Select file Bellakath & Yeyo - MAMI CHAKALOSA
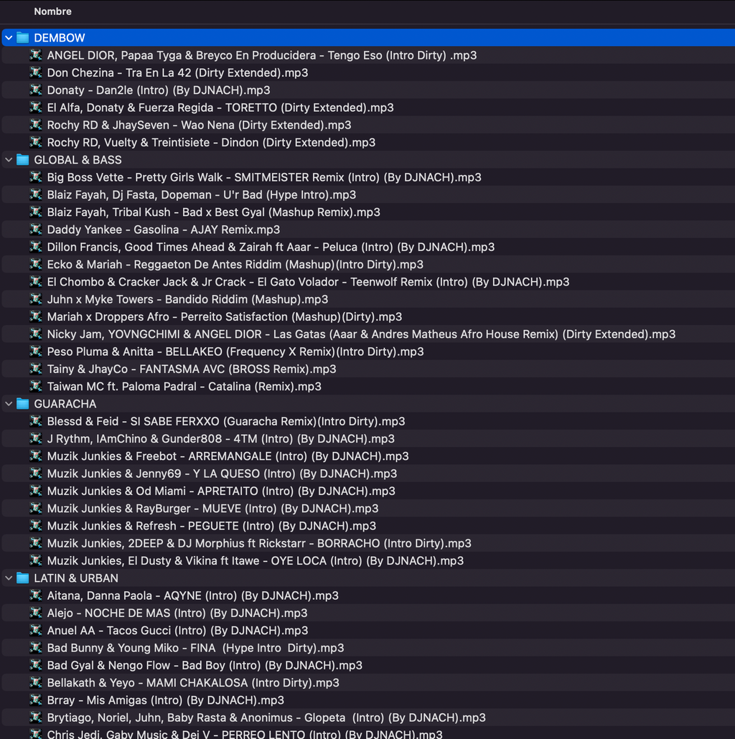This screenshot has height=739, width=735. [193, 683]
